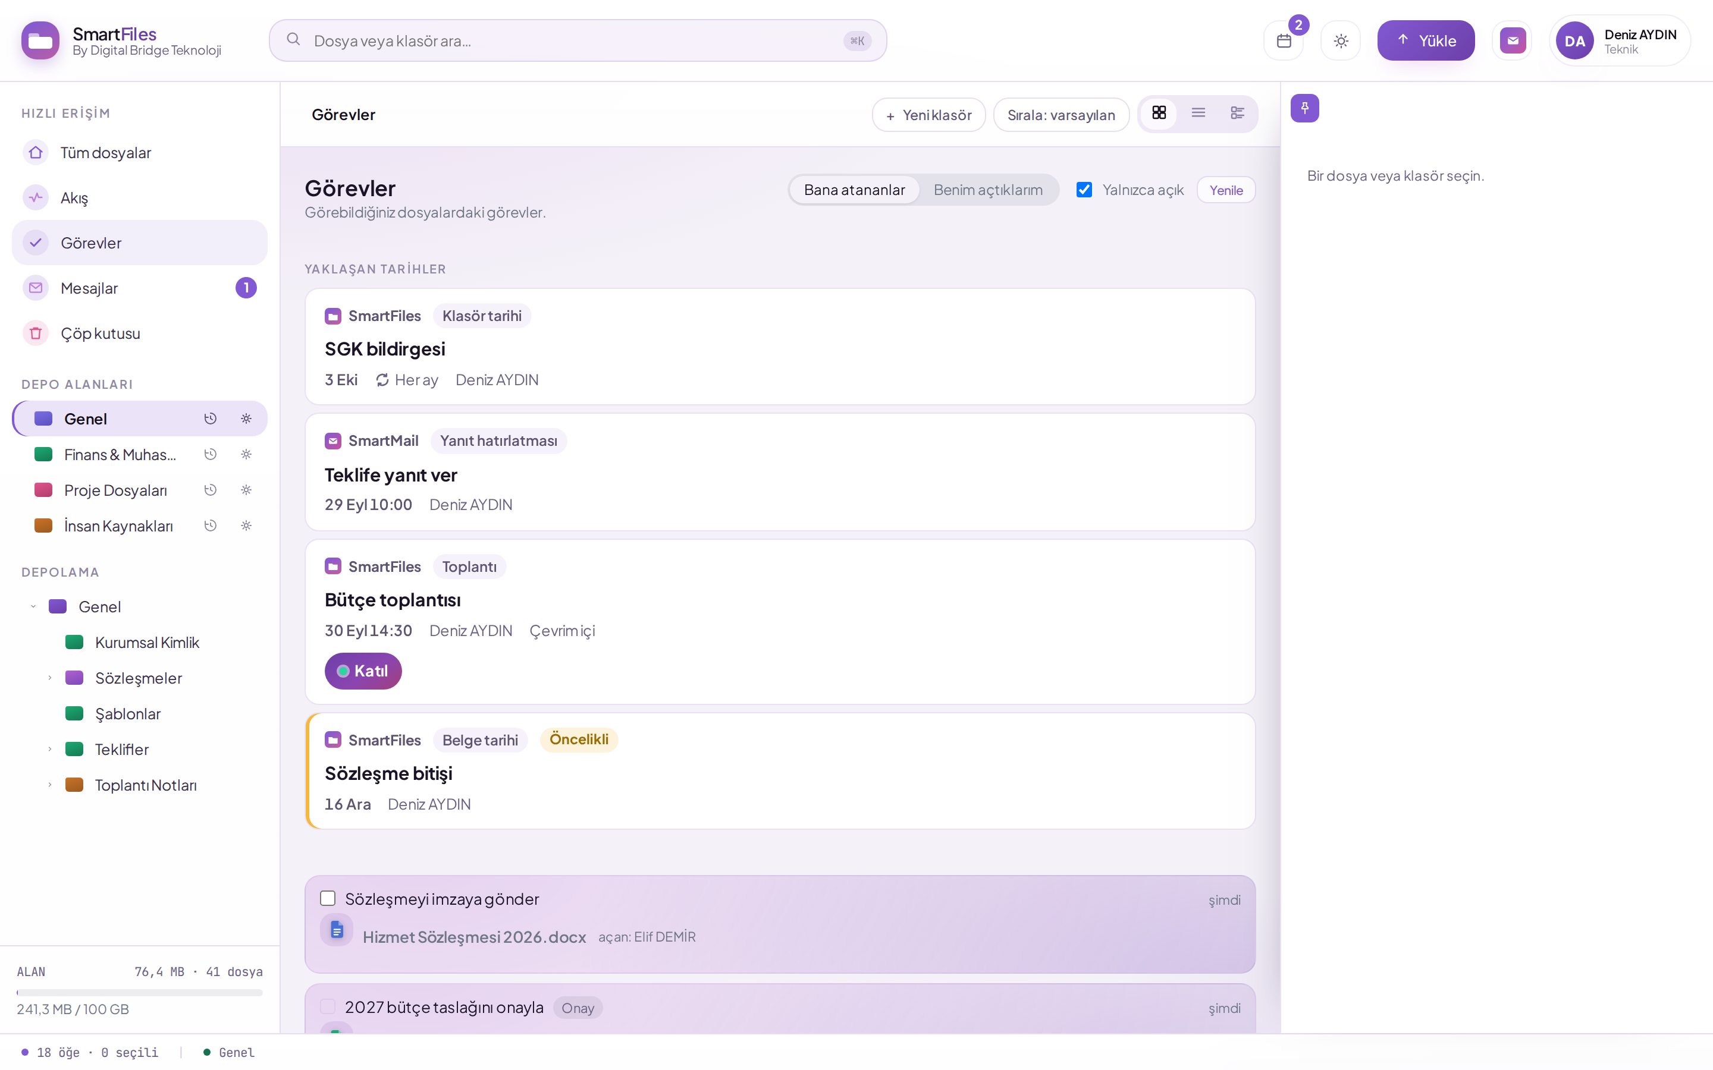Image resolution: width=1713 pixels, height=1070 pixels.
Task: Check the 2027 bütçe taslağını onayla task
Action: click(328, 1007)
